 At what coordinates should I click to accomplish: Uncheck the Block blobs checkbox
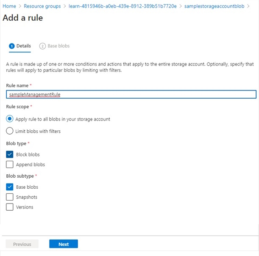click(10, 154)
